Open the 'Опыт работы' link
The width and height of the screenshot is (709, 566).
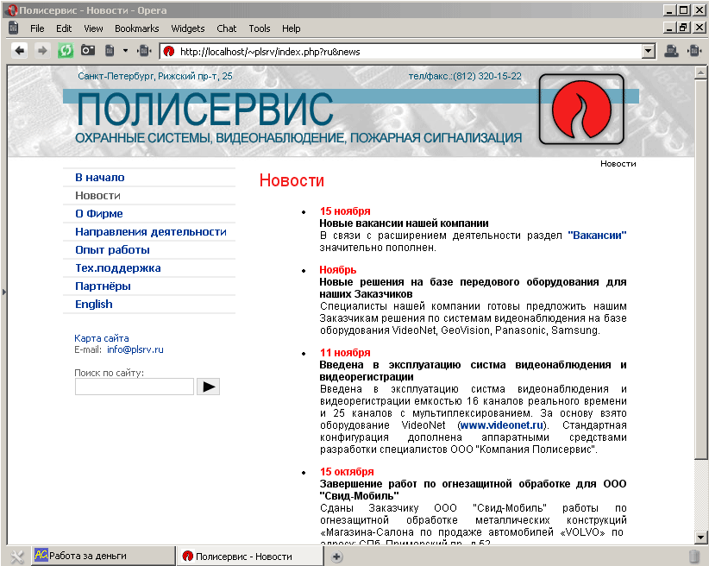[x=113, y=249]
